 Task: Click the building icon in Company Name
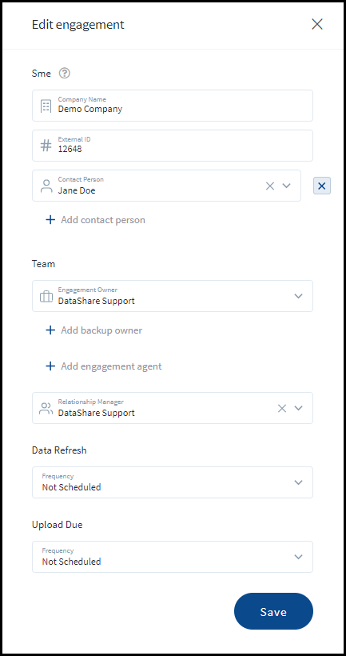pos(46,106)
